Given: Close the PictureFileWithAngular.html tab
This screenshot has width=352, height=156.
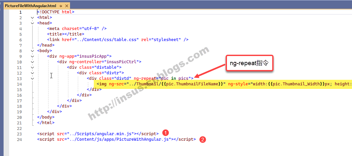Looking at the screenshot, I should (66, 6).
